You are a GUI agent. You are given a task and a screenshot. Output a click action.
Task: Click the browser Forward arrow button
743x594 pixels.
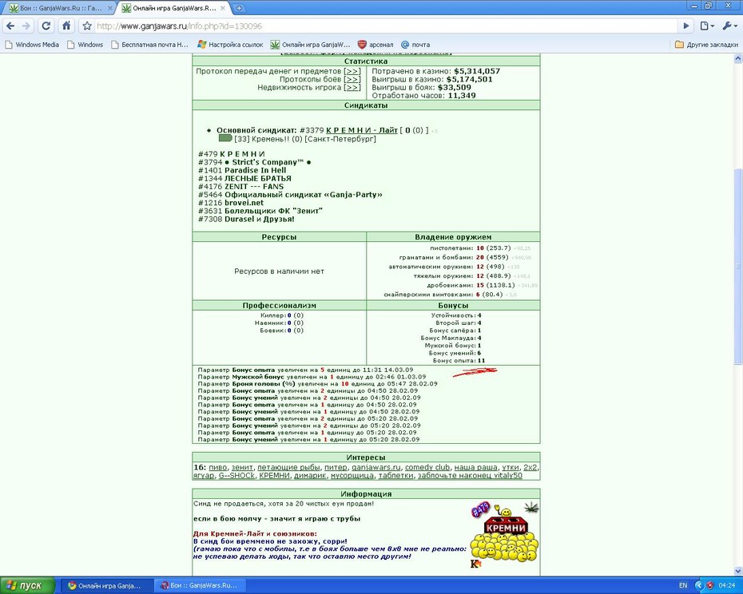click(x=27, y=26)
